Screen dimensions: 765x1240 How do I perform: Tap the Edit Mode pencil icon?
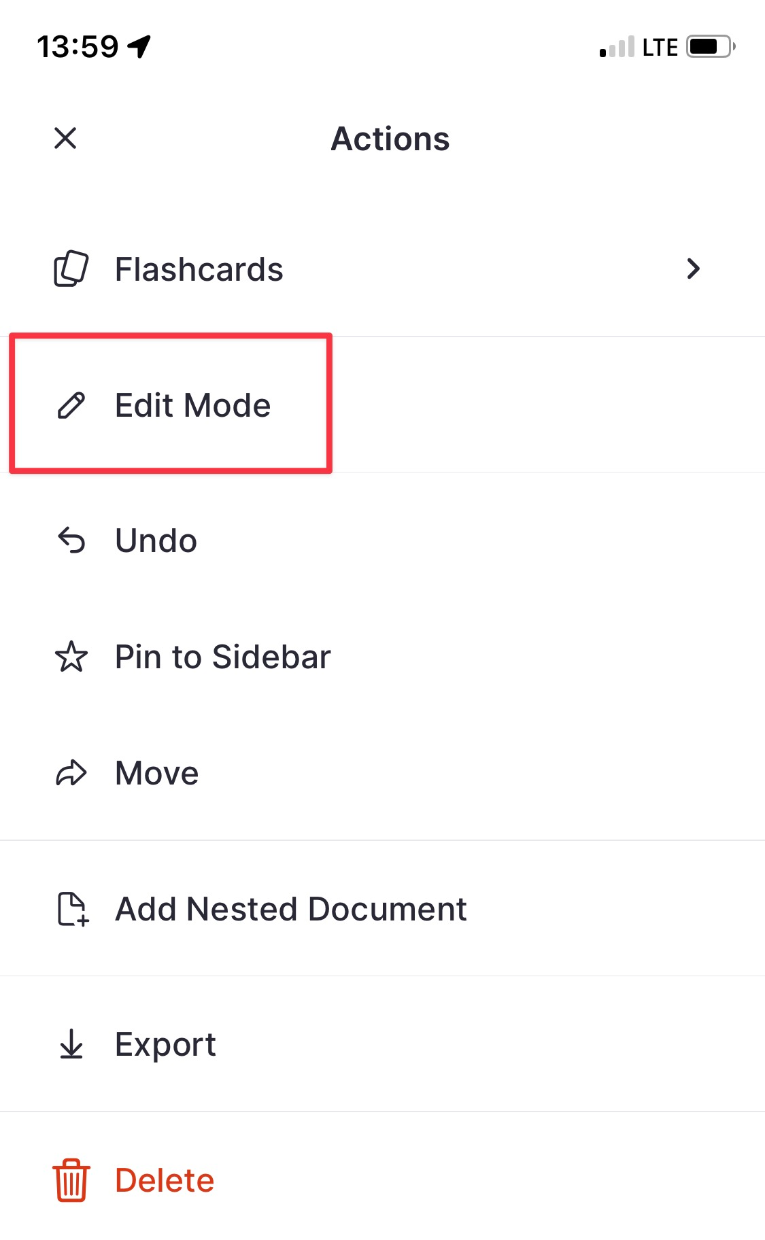click(71, 405)
